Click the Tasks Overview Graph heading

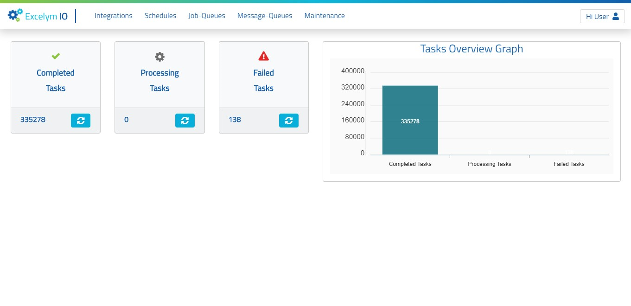click(x=472, y=49)
